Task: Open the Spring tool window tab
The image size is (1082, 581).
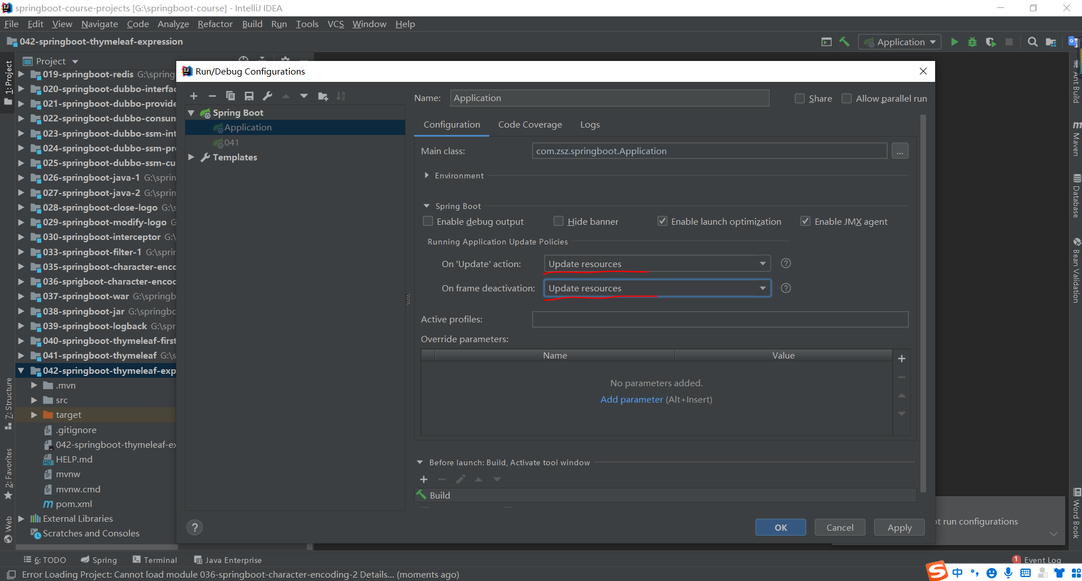Action: (x=99, y=560)
